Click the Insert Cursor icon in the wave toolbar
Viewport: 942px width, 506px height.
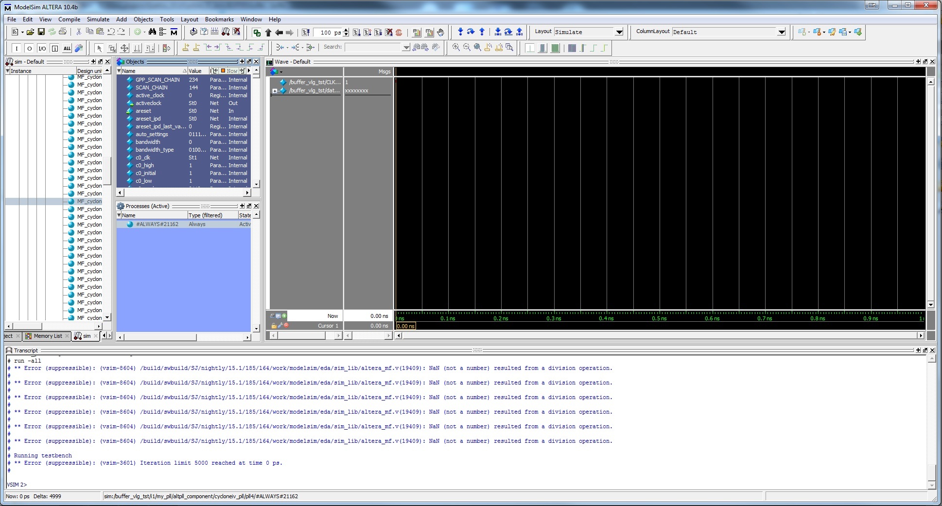point(185,48)
